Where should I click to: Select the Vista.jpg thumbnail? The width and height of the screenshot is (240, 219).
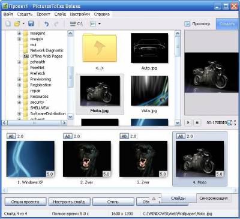pos(149,94)
